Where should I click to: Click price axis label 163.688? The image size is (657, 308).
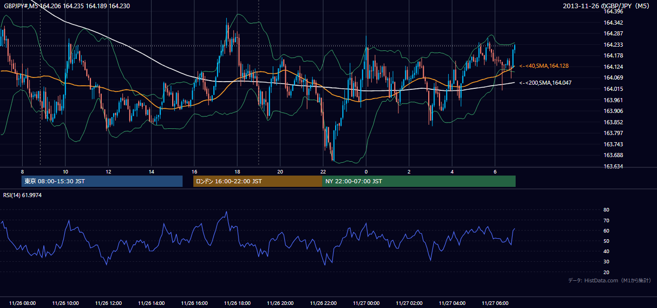pyautogui.click(x=613, y=155)
